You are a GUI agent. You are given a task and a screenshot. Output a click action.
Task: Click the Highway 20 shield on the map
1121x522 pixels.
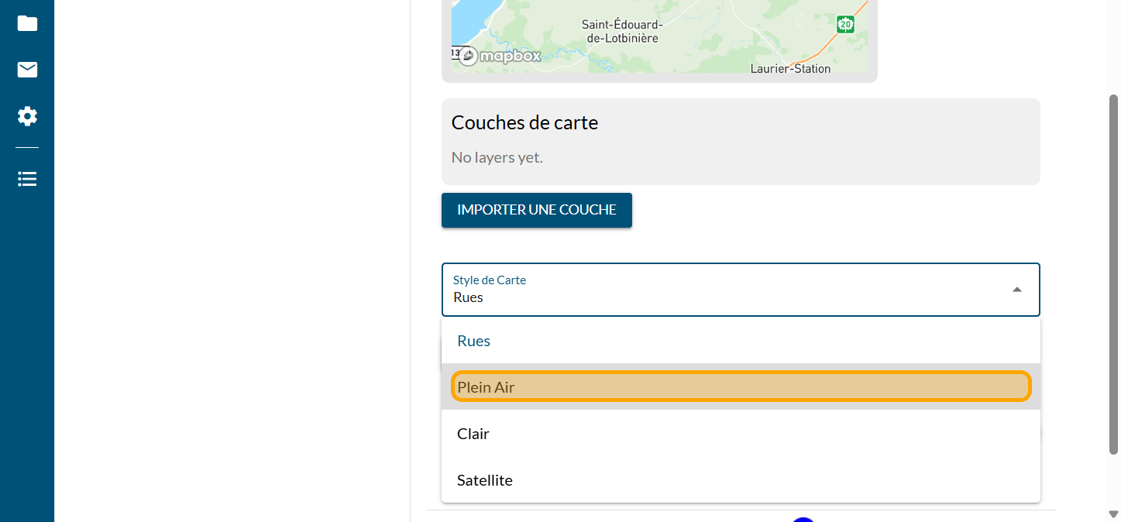click(x=845, y=24)
